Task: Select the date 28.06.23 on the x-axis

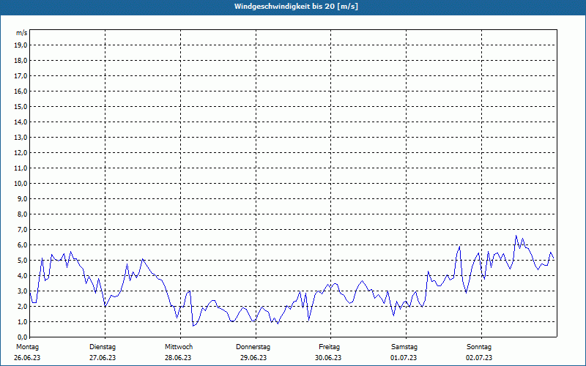Action: (178, 357)
